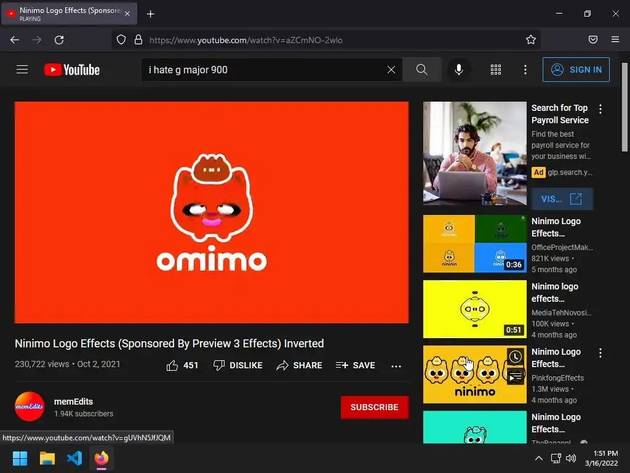Open options menu for Payroll Service ad
Screen dimensions: 630x473
pyautogui.click(x=600, y=108)
